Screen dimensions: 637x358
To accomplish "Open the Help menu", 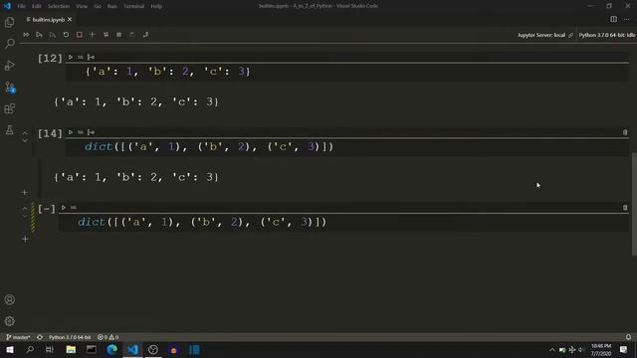I will point(156,6).
